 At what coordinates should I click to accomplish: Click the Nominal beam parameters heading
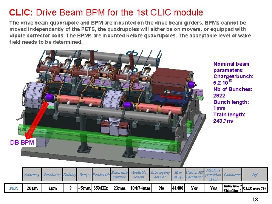tap(231, 67)
